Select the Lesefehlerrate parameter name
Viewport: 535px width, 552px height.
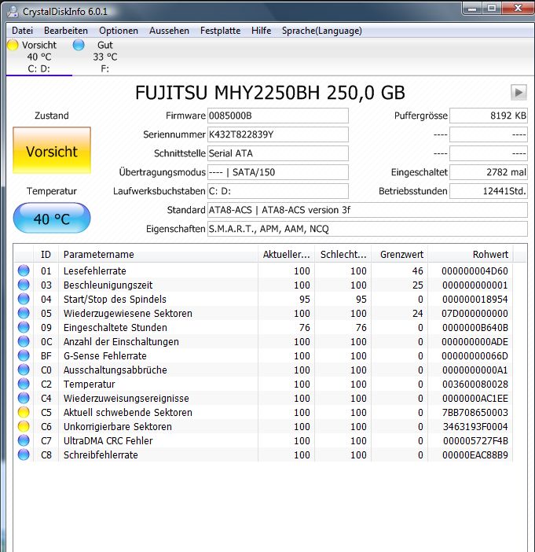pyautogui.click(x=94, y=270)
